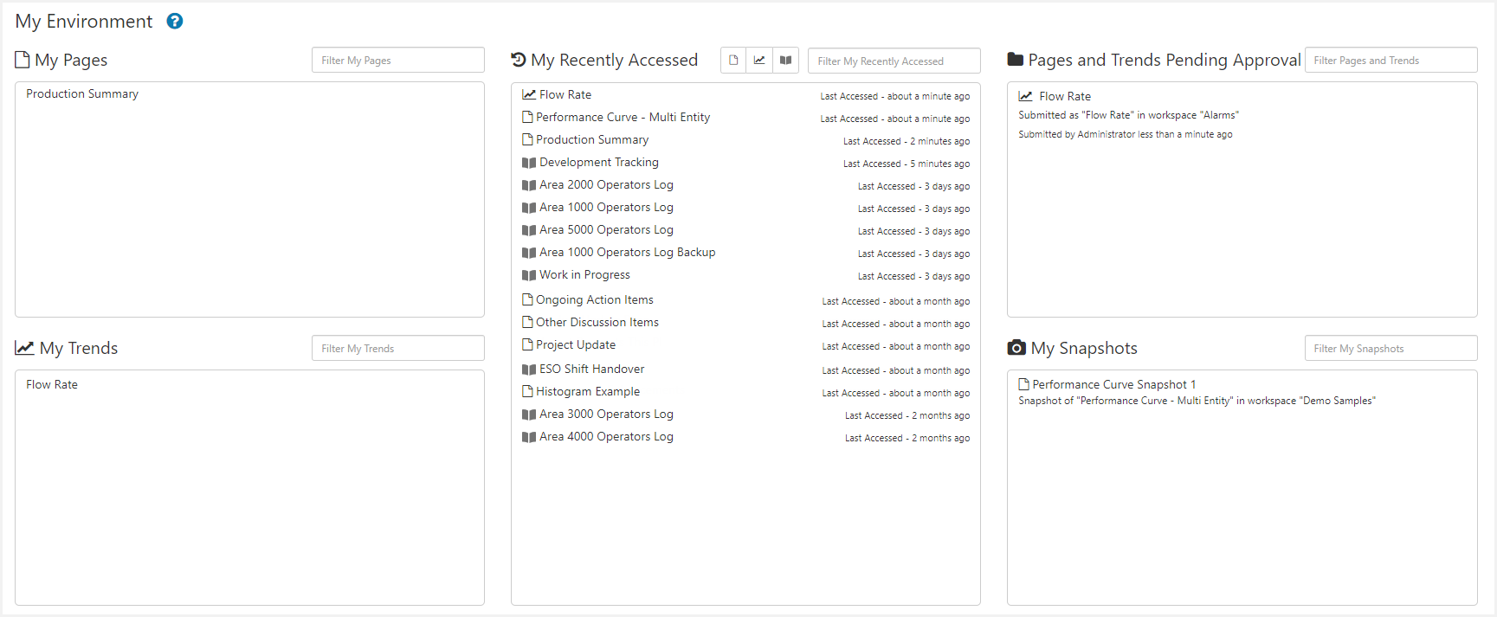Image resolution: width=1497 pixels, height=617 pixels.
Task: Select the Filter Pages and Trends field
Action: click(x=1390, y=61)
